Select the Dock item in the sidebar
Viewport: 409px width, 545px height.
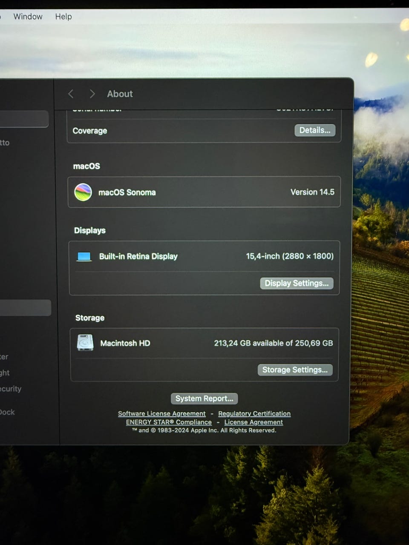[x=7, y=412]
